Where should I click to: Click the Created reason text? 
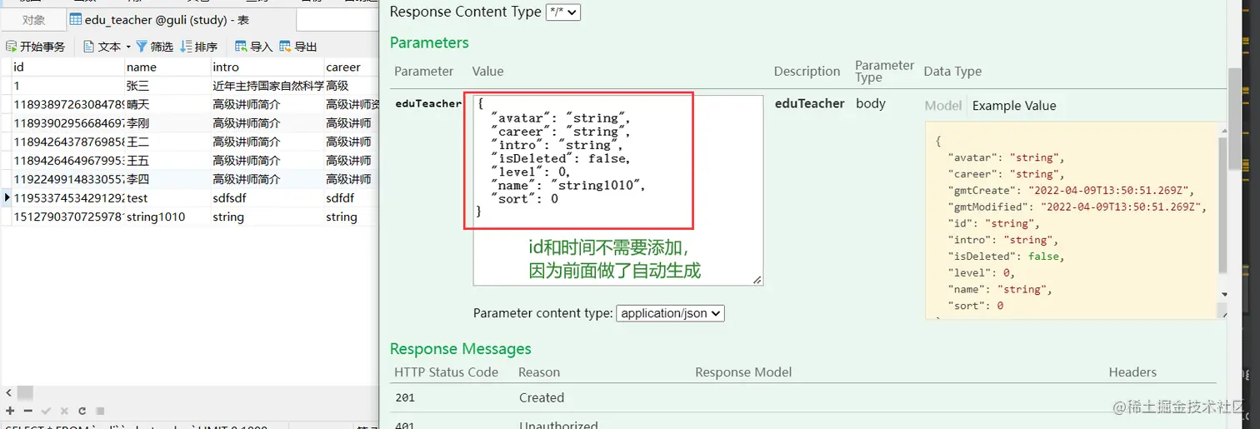(542, 397)
